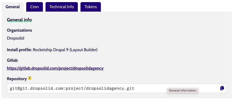Image resolution: width=234 pixels, height=101 pixels.
Task: Select the Tokens tab
Action: [91, 7]
